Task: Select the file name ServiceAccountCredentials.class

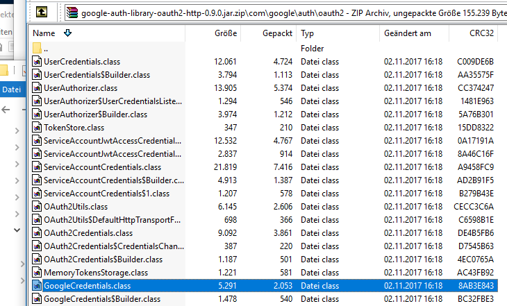Action: click(x=102, y=167)
